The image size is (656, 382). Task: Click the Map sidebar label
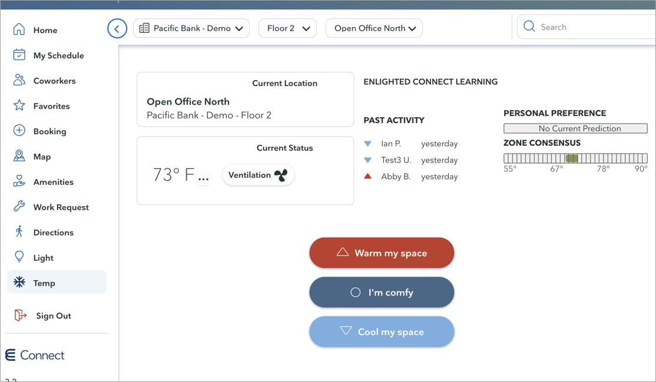(42, 157)
